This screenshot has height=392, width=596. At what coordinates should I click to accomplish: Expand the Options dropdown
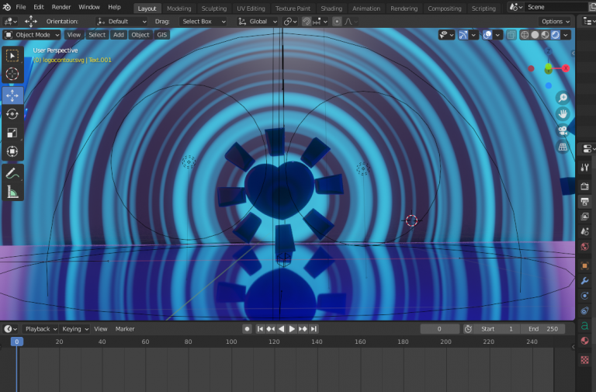coord(556,22)
